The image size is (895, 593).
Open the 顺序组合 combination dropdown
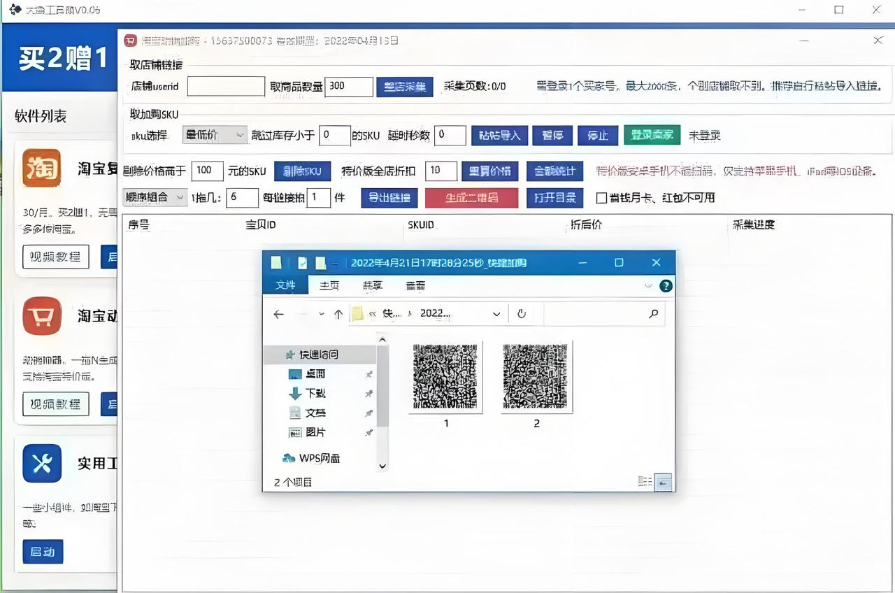155,198
